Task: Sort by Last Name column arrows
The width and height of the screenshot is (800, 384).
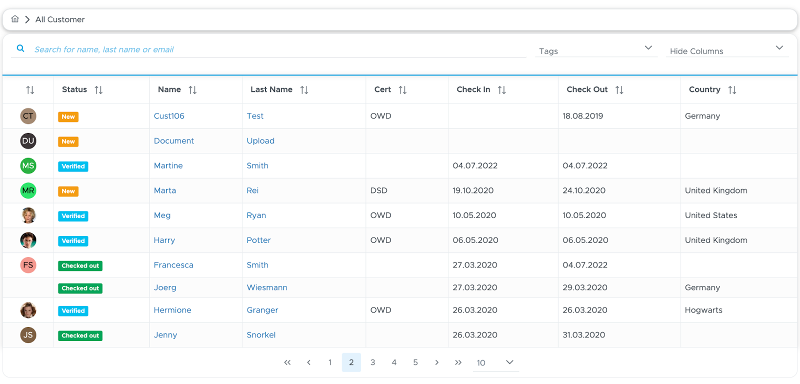Action: pyautogui.click(x=304, y=90)
